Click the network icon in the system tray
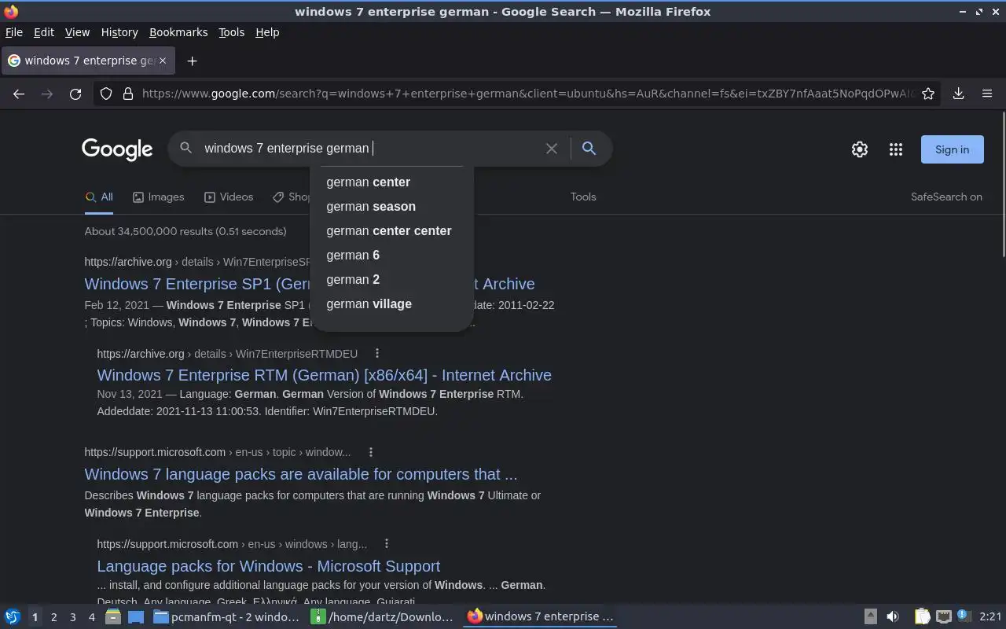Viewport: 1006px width, 629px height. tap(944, 617)
